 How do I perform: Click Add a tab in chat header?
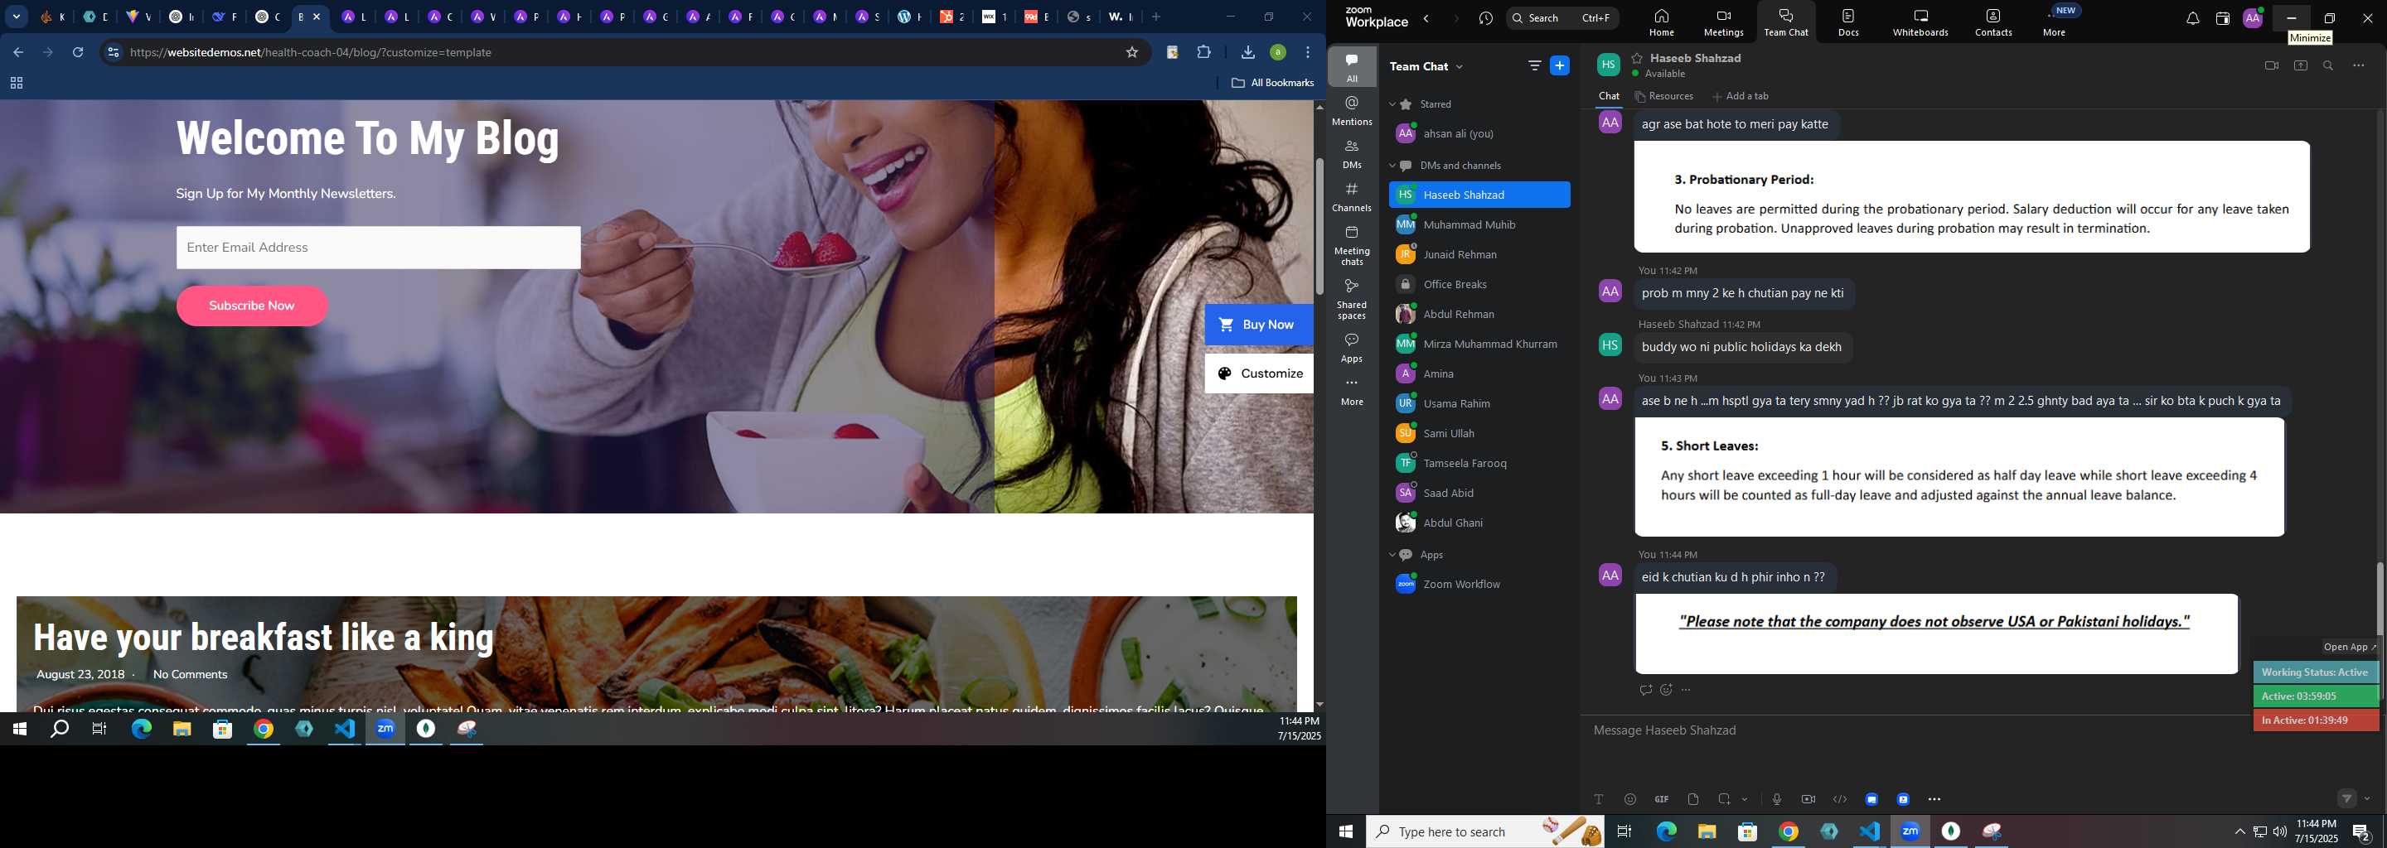click(1741, 96)
